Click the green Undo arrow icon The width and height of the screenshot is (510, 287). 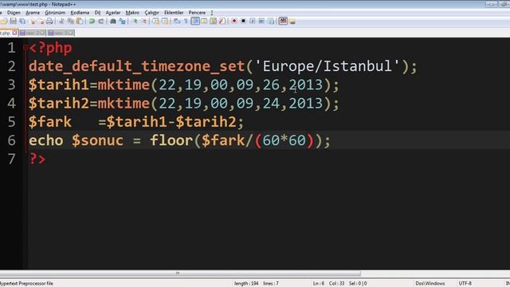tap(92, 22)
